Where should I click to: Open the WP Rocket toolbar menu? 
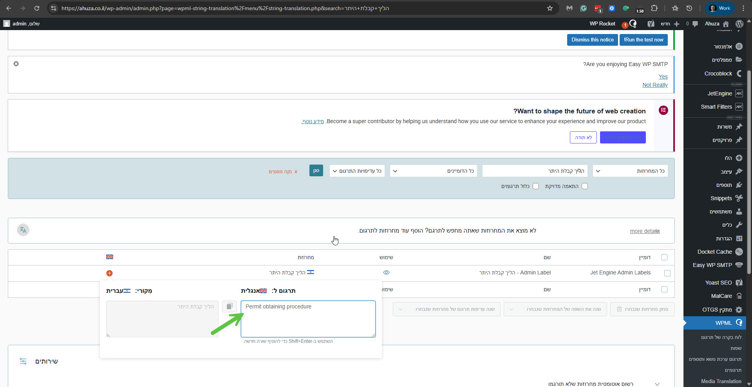coord(602,24)
